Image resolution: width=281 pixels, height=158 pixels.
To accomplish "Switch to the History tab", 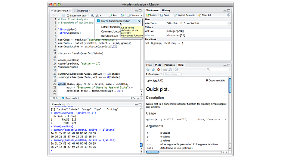I will click(166, 10).
